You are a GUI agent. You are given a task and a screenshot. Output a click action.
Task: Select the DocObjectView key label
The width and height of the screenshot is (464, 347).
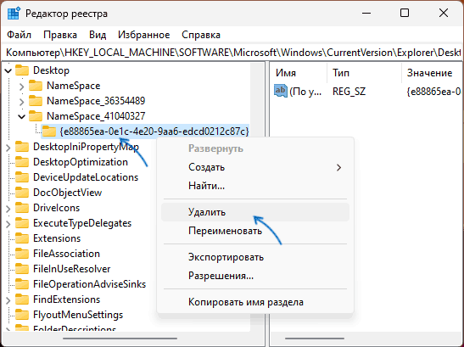[68, 193]
